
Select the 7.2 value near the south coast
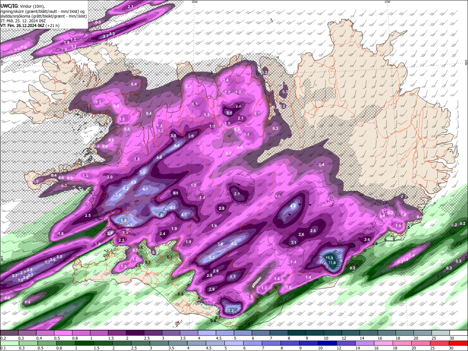coord(231,310)
